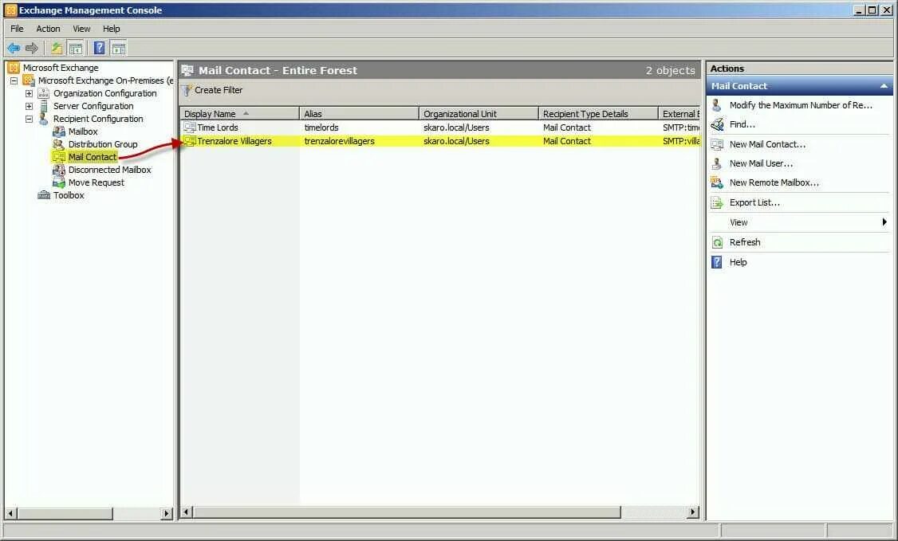Viewport: 898px width, 541px height.
Task: Toggle the console tree pane icon
Action: tap(75, 49)
